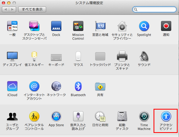Minimize the window with yellow button
This screenshot has width=179, height=137.
(9, 3)
